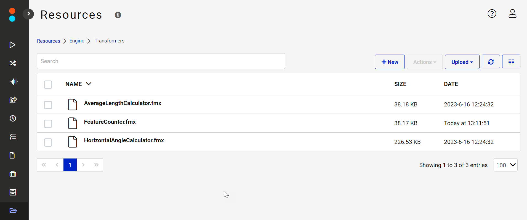Click the FeatureCounter.fmx file icon
The width and height of the screenshot is (527, 220).
point(73,123)
